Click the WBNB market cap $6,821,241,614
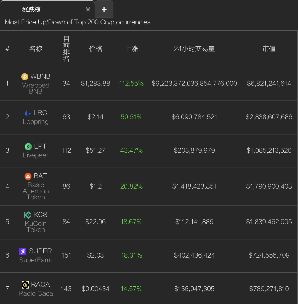Screen dimensions: 298x304 [x=269, y=84]
